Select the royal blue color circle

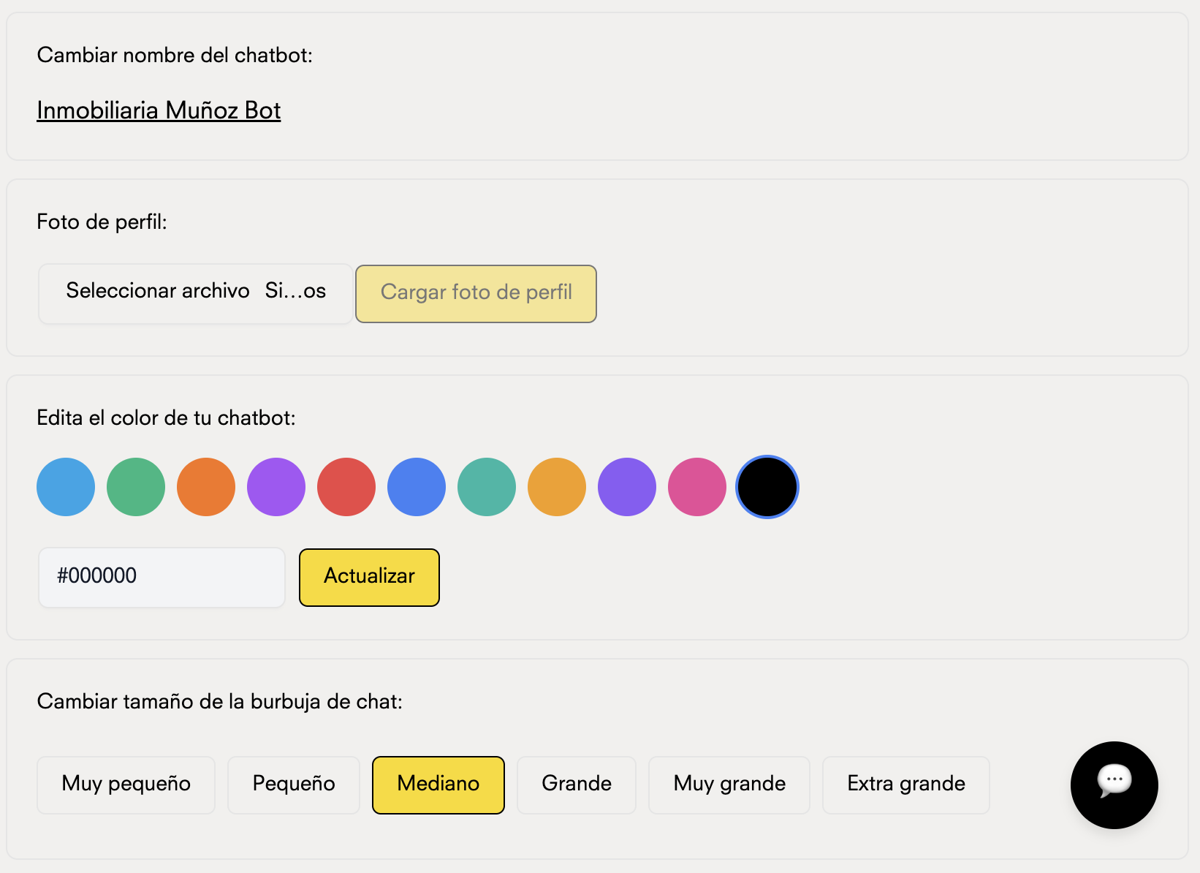point(416,486)
